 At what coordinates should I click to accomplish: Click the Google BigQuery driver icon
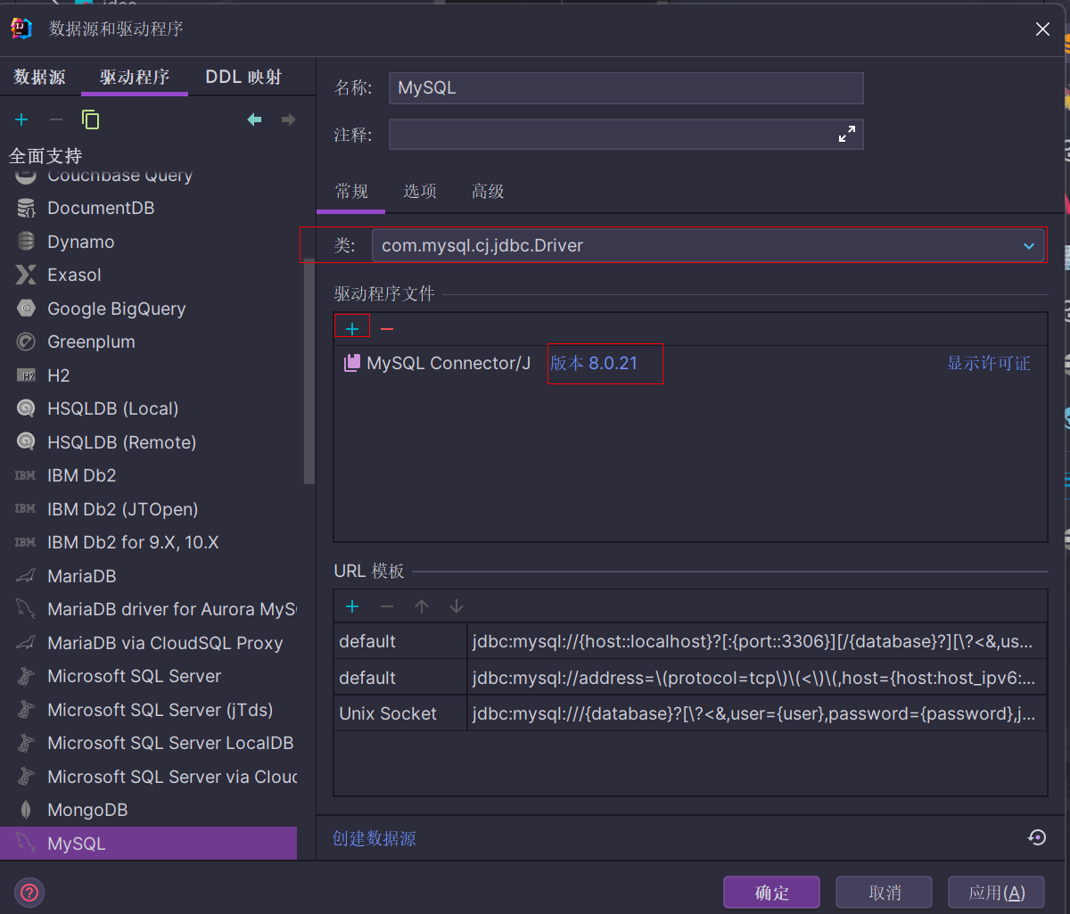pos(27,309)
